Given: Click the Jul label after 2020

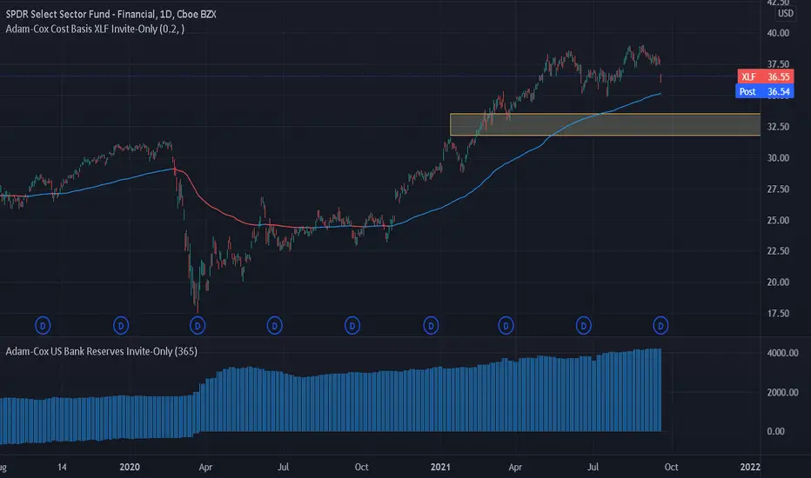Looking at the screenshot, I should (283, 467).
